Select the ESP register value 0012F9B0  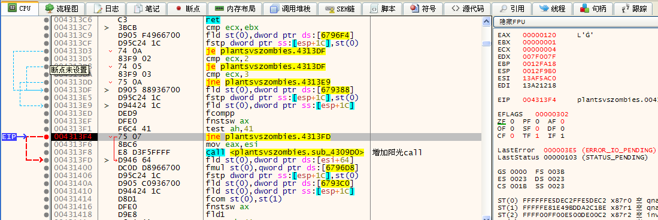[x=539, y=71]
